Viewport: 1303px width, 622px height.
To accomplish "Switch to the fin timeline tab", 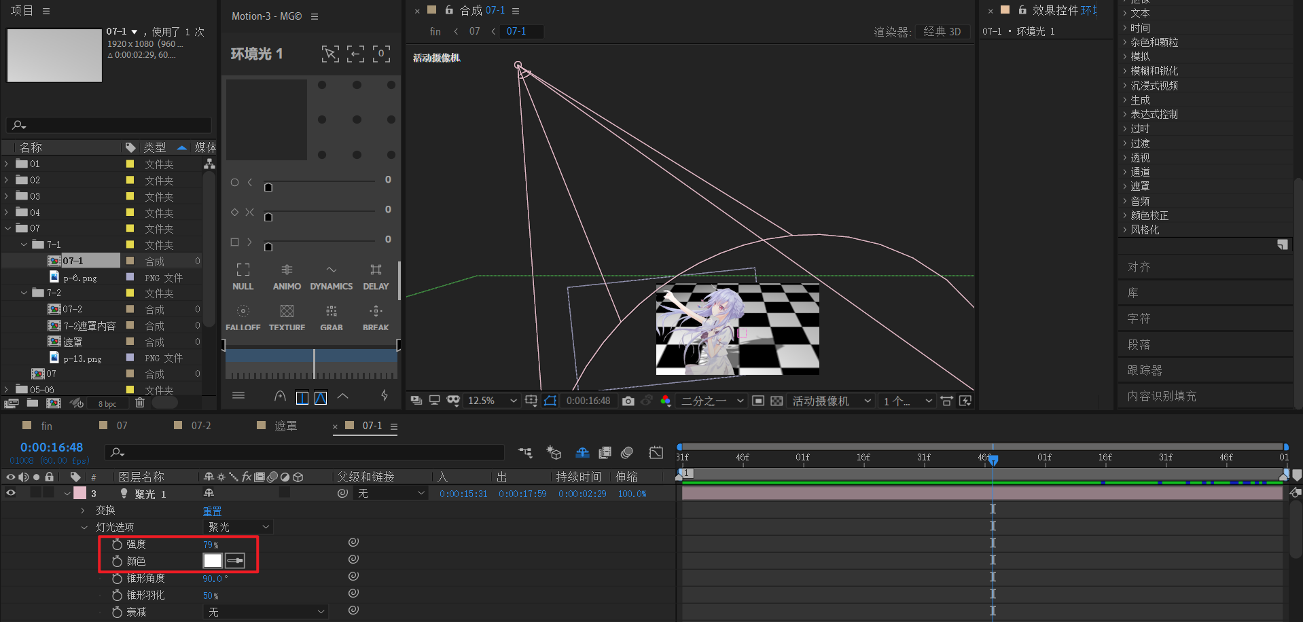I will 47,426.
